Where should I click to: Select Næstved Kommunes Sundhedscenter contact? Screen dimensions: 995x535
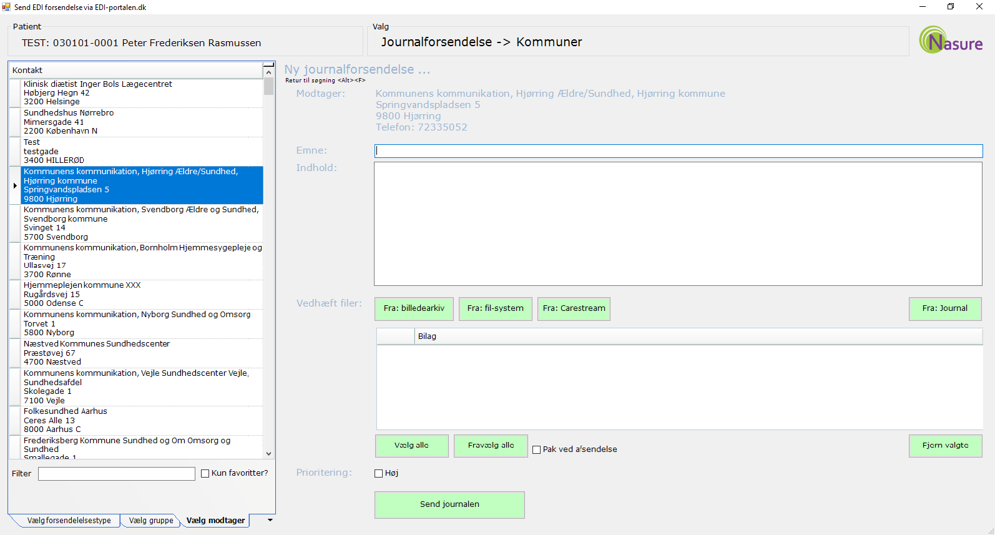click(x=142, y=353)
